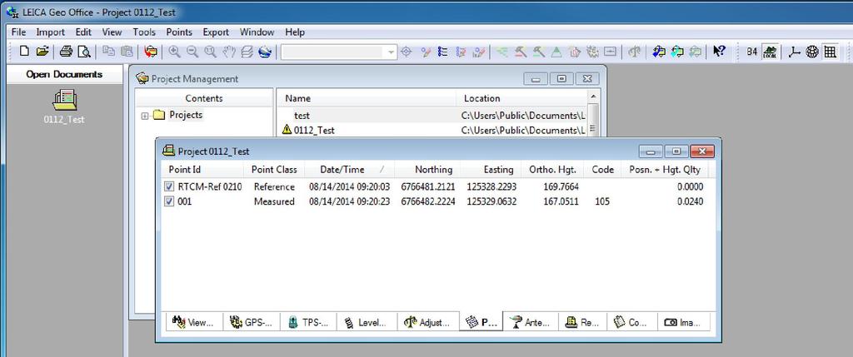Select the 0112_Test row in Project Management
Viewport: 853px width, 357px height.
432,130
